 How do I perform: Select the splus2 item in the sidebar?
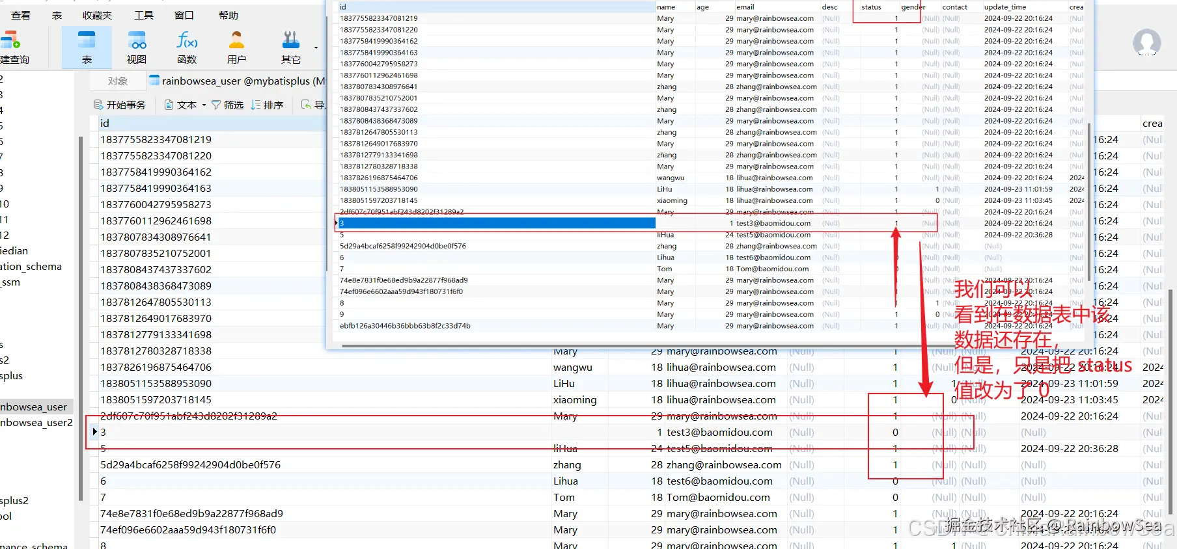point(14,500)
